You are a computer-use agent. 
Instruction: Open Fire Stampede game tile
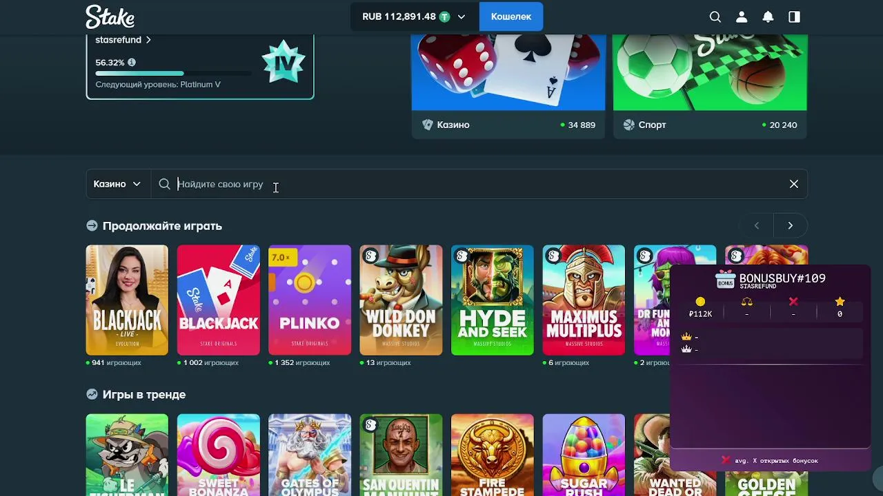click(493, 455)
